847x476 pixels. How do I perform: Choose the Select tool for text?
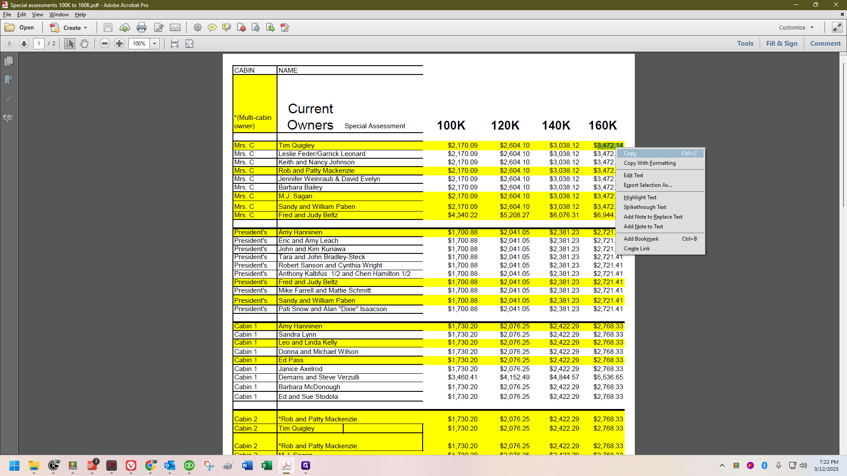point(70,43)
